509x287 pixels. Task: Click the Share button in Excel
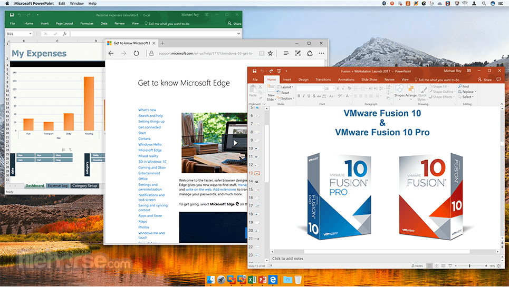click(234, 24)
